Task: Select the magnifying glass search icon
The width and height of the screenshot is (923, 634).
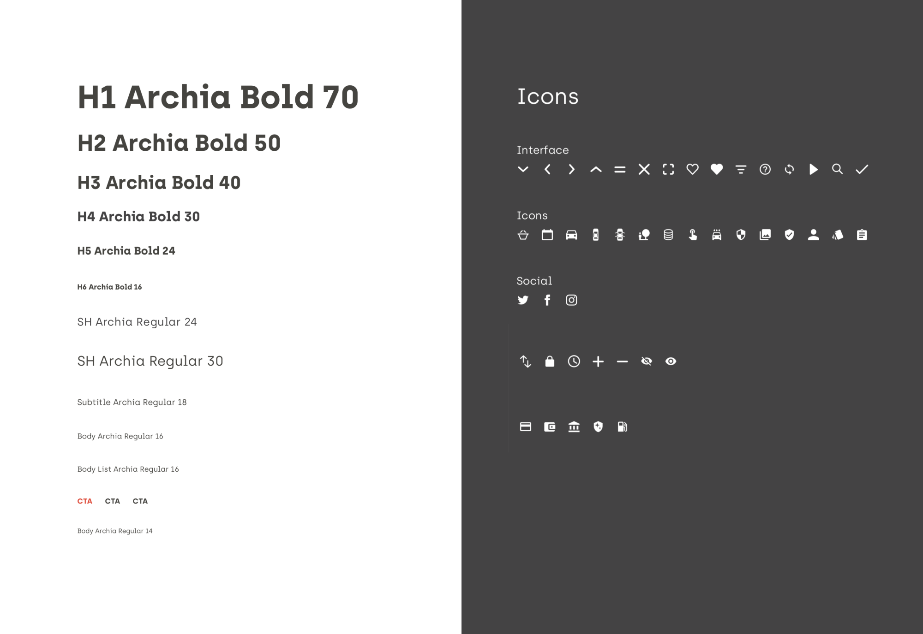Action: [x=837, y=169]
